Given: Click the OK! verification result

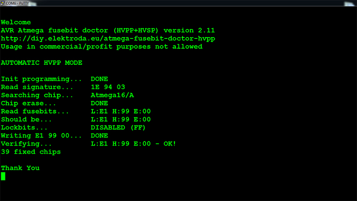Looking at the screenshot, I should click(170, 144).
